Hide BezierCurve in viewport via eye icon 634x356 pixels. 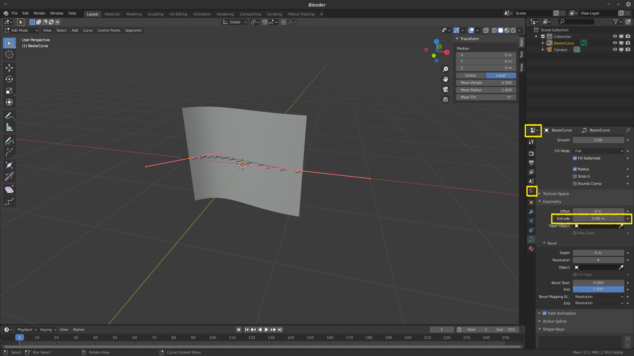coord(615,43)
